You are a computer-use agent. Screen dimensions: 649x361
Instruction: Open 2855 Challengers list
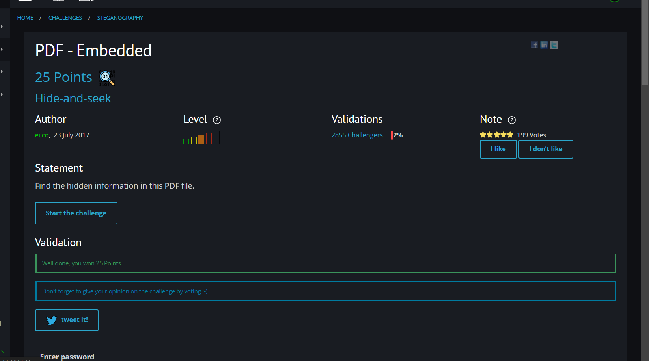[x=357, y=135]
